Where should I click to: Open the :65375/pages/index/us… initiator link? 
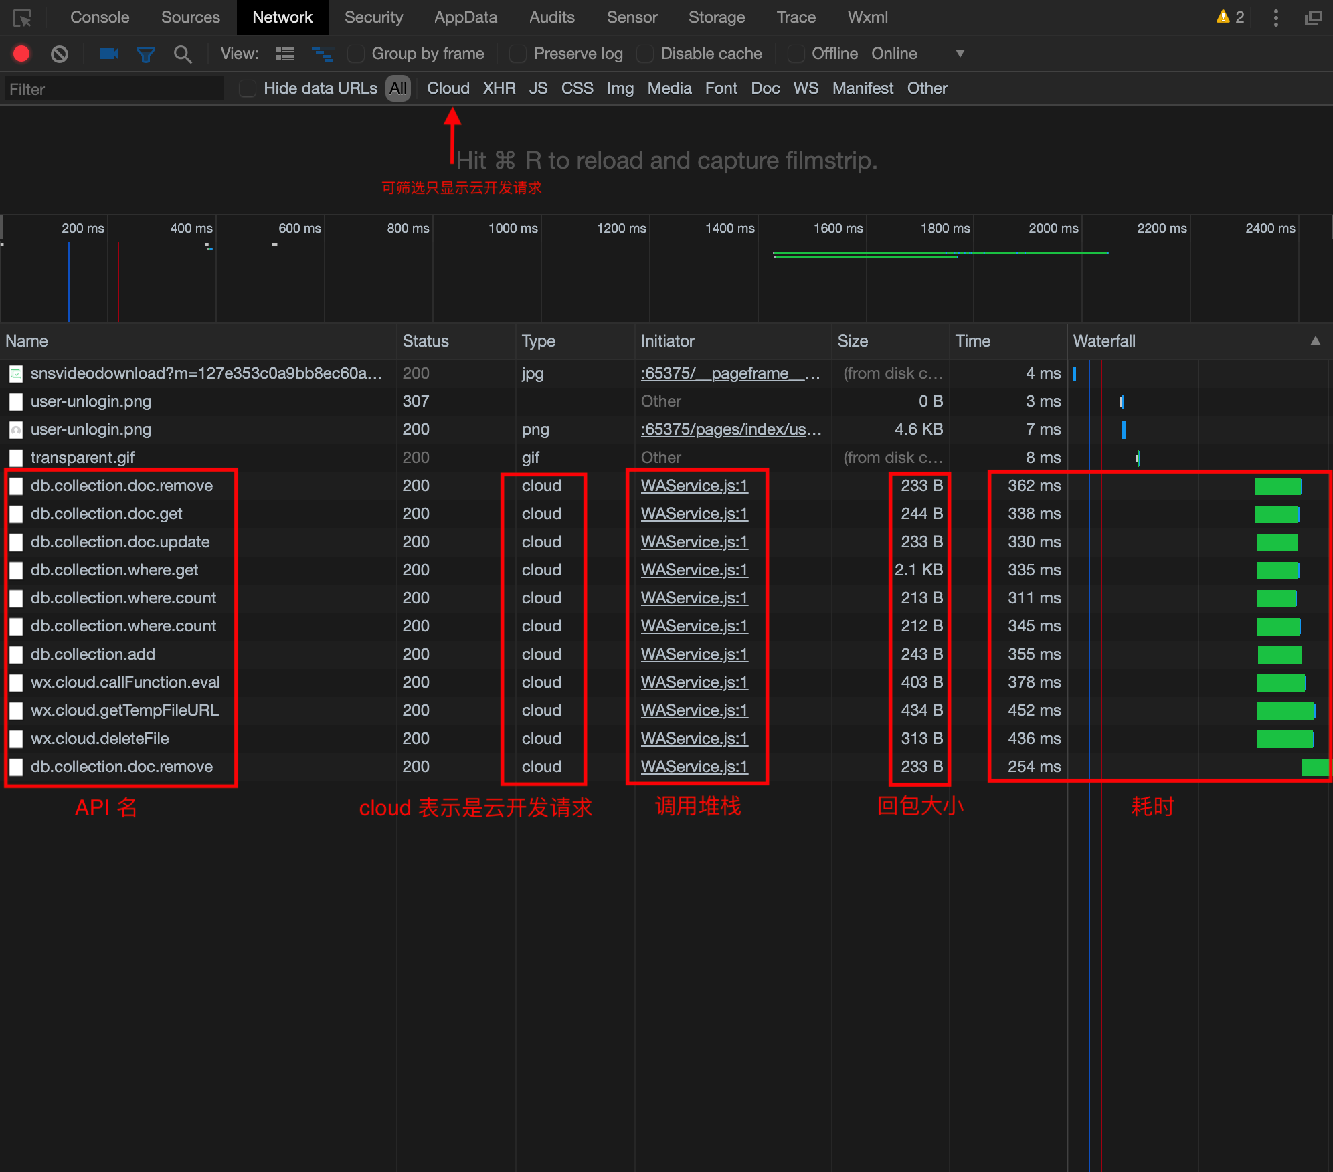(x=731, y=429)
